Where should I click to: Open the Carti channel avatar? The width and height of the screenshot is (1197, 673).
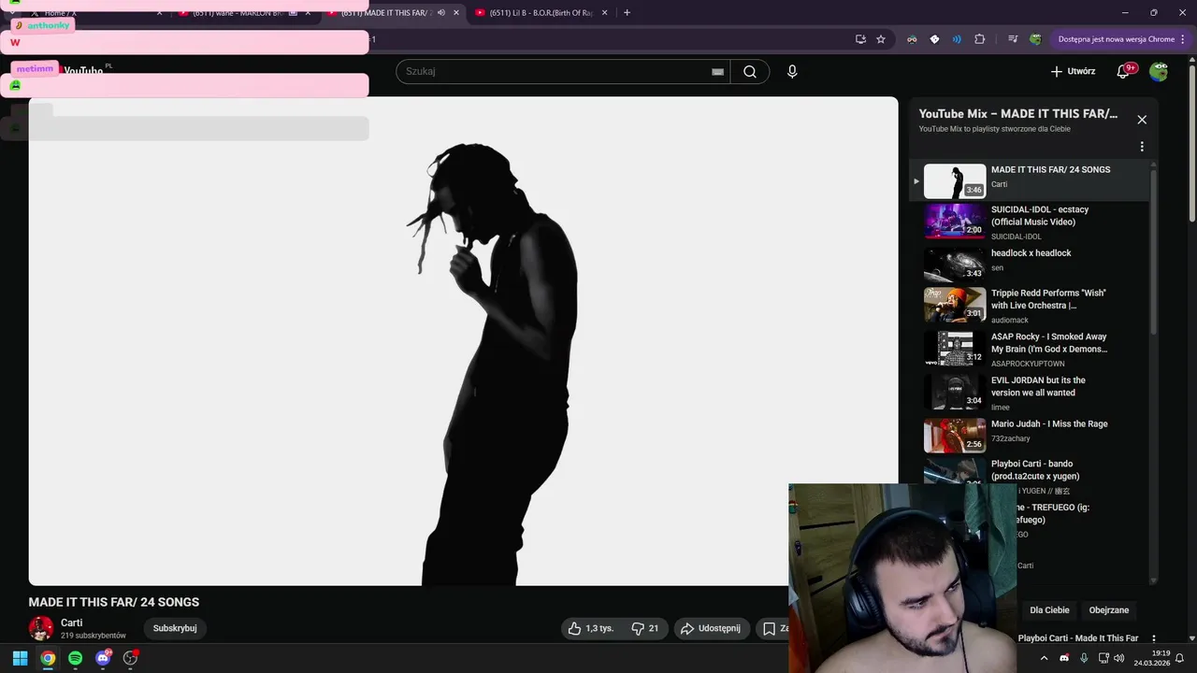[x=41, y=628]
